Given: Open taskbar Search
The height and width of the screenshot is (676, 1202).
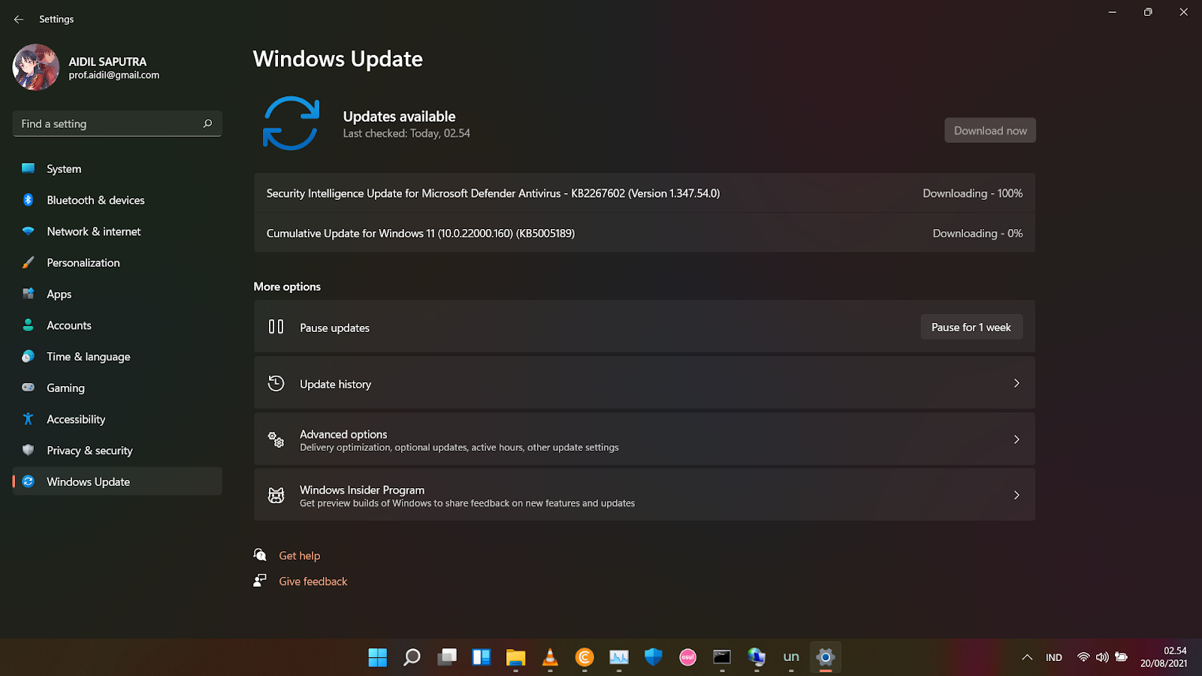Looking at the screenshot, I should (x=412, y=657).
